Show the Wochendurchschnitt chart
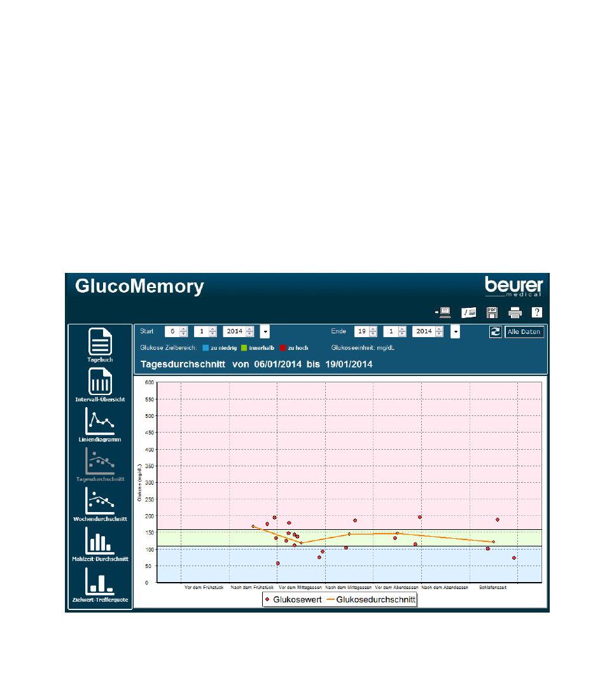The image size is (607, 694). (100, 504)
